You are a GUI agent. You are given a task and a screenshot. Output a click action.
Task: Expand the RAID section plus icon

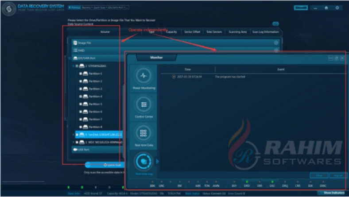click(x=276, y=50)
